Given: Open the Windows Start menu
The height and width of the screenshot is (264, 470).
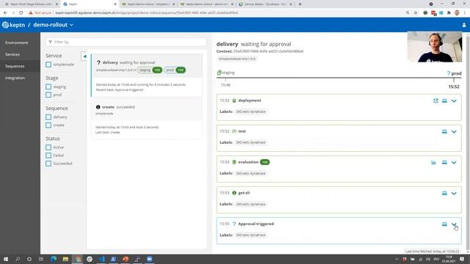Looking at the screenshot, I should (x=6, y=259).
